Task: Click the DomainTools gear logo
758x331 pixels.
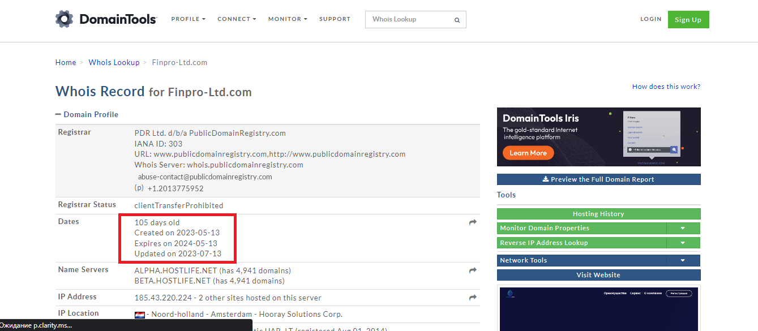Action: pyautogui.click(x=65, y=19)
